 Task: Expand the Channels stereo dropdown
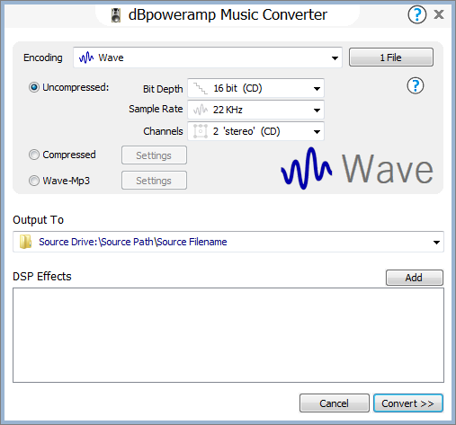tap(255, 131)
